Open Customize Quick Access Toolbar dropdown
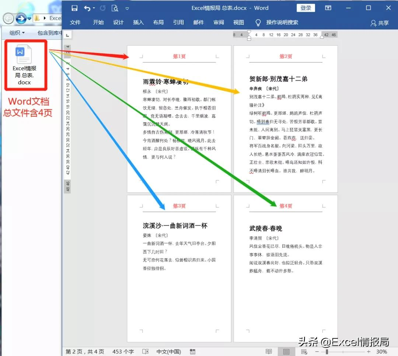Screen dimensions: 398x356 (127, 8)
